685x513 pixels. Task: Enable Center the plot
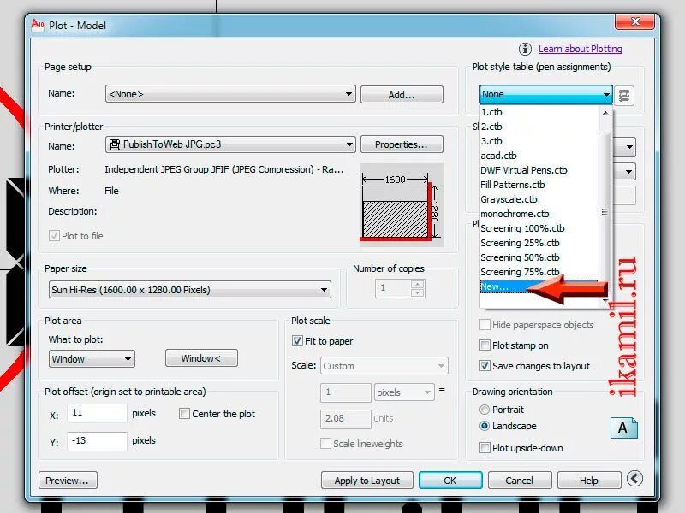(x=184, y=414)
